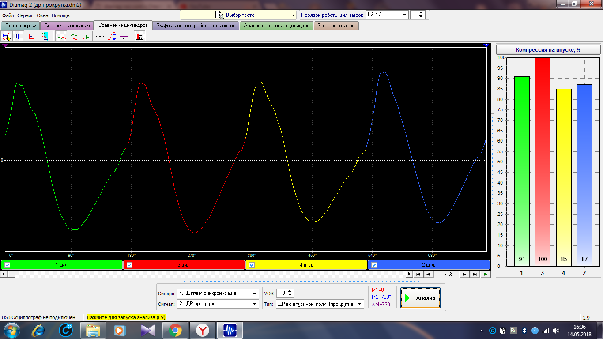Click the red cylinder 3 bar showing 100
603x339 pixels.
click(543, 162)
